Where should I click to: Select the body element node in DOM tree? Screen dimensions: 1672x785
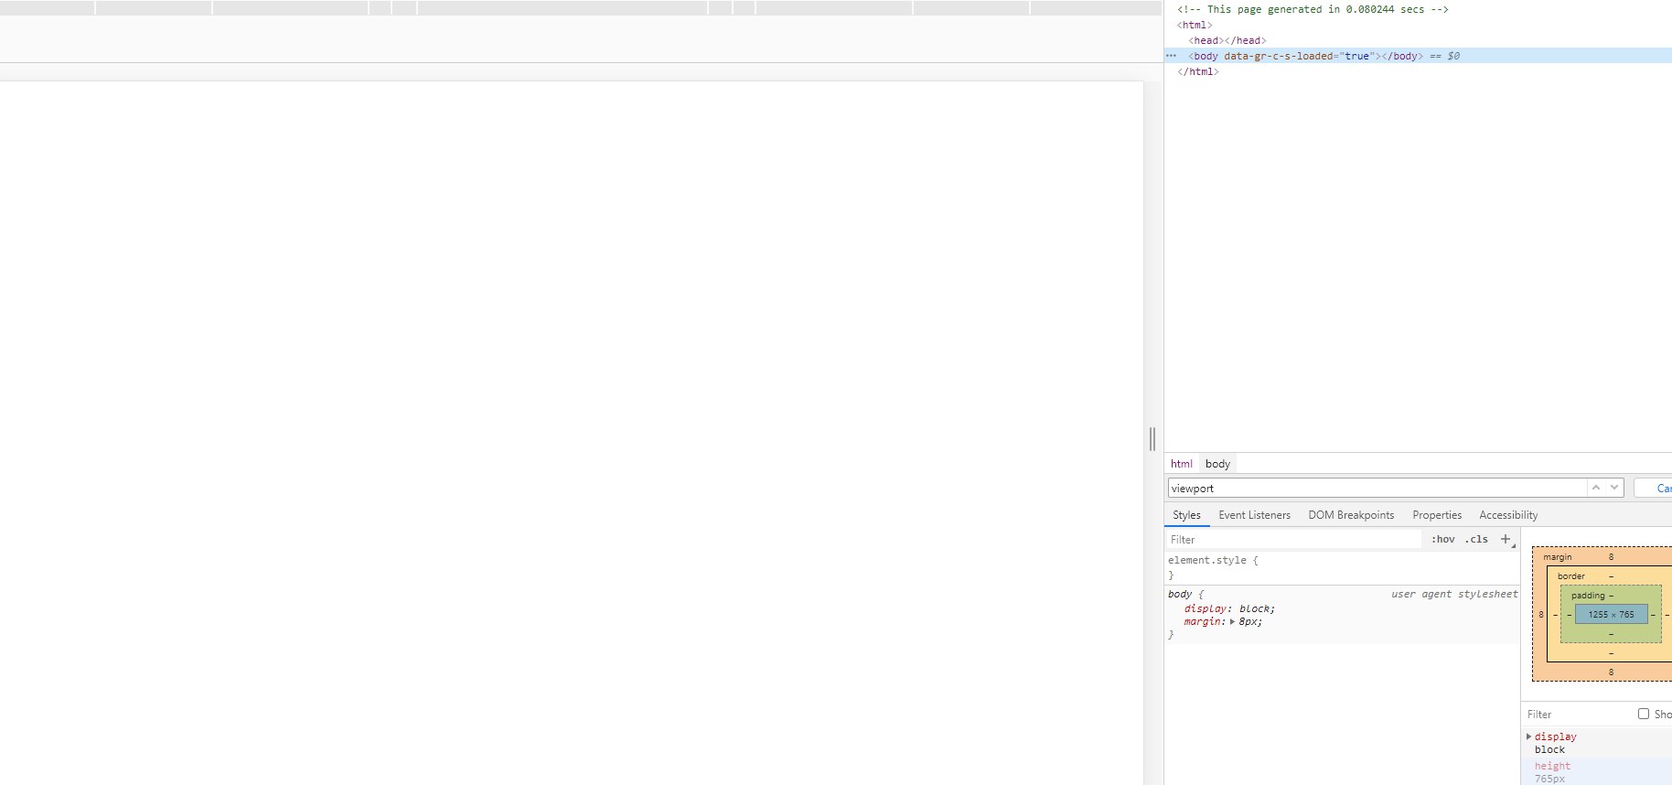1418,56
